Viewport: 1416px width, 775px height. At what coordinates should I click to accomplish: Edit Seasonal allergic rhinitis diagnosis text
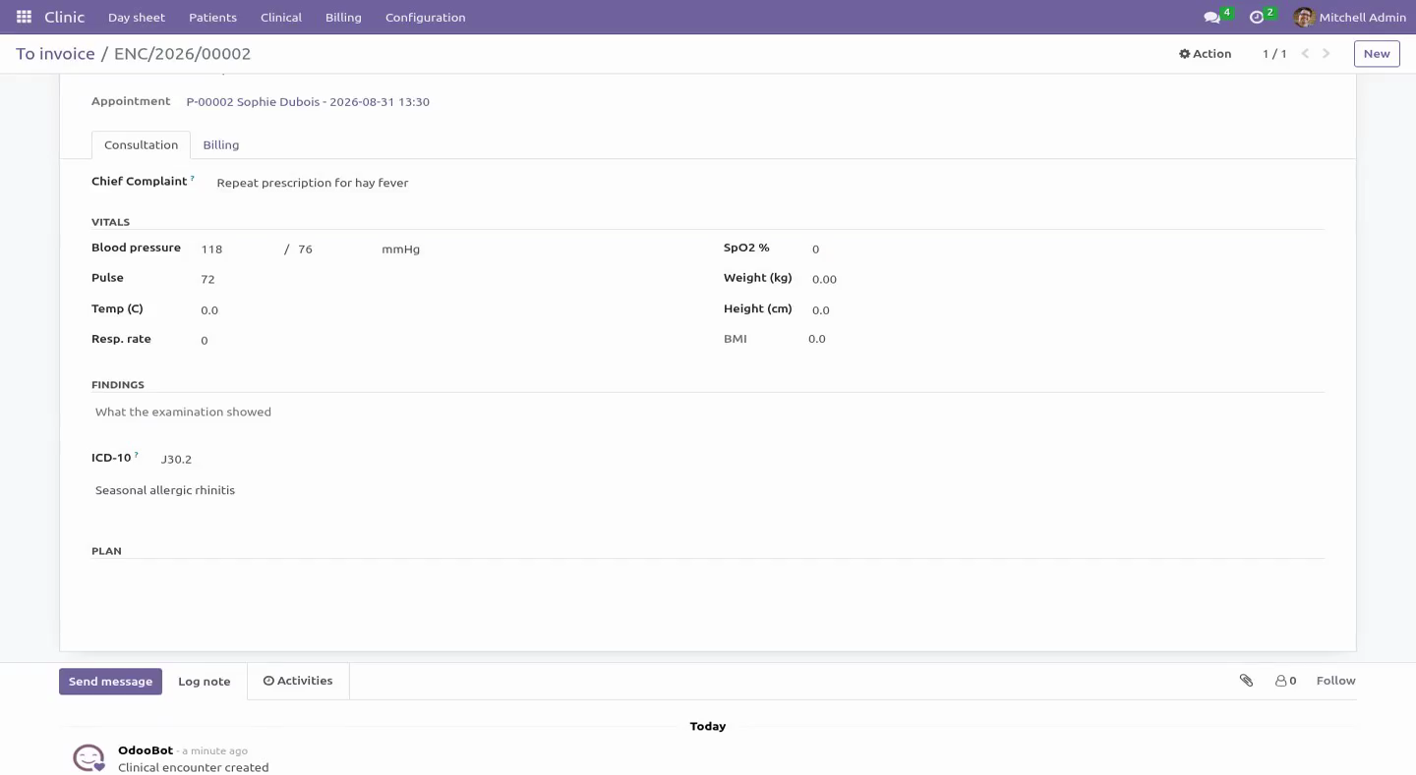point(708,490)
